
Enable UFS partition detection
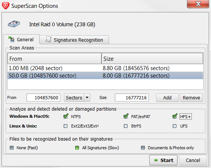click(175, 126)
